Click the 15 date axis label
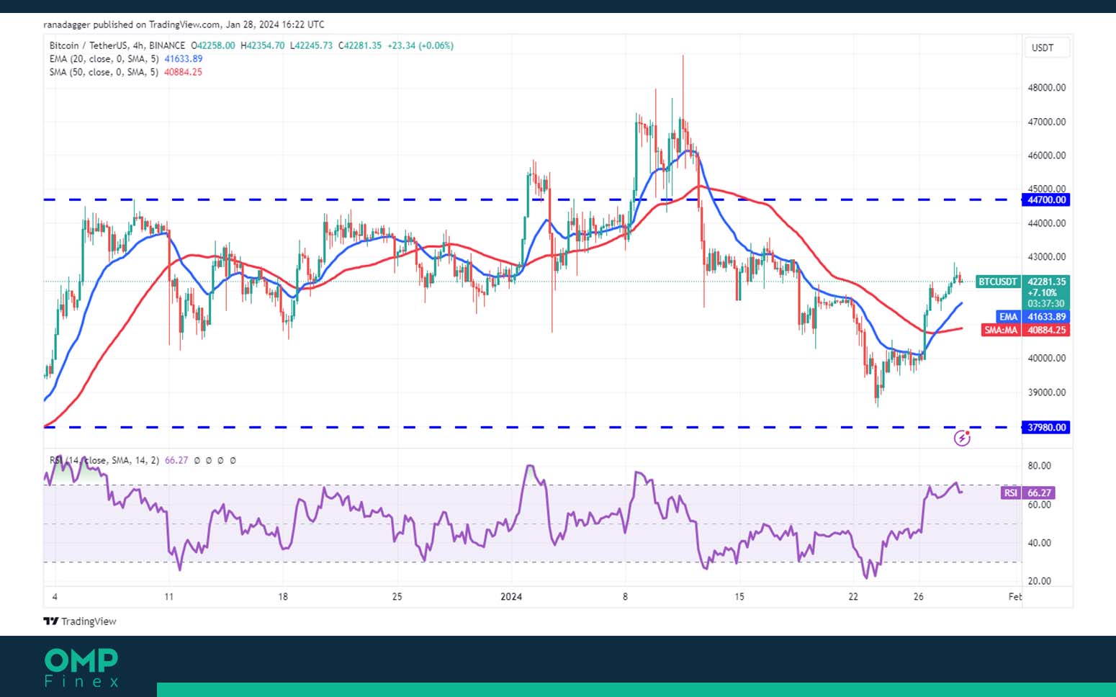Viewport: 1116px width, 697px height. click(x=739, y=597)
